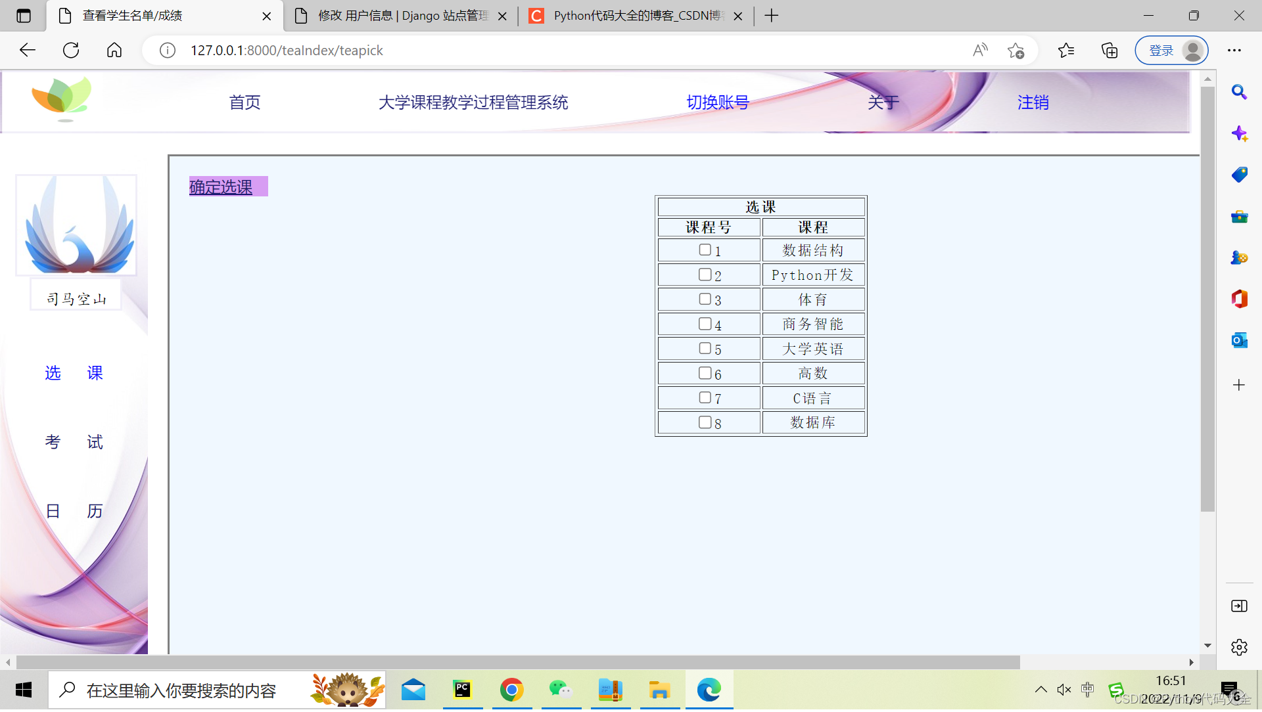
Task: Tick checkbox for course 2 Python开发
Action: pyautogui.click(x=705, y=275)
